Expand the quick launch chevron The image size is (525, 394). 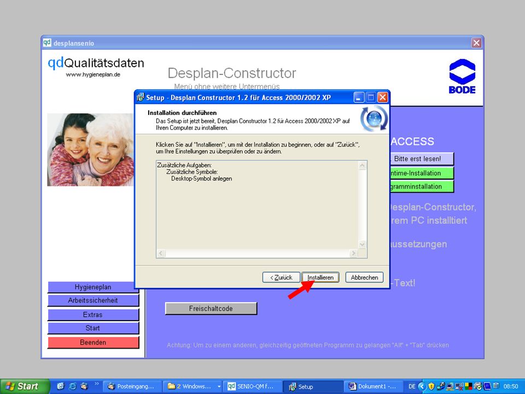(x=97, y=383)
